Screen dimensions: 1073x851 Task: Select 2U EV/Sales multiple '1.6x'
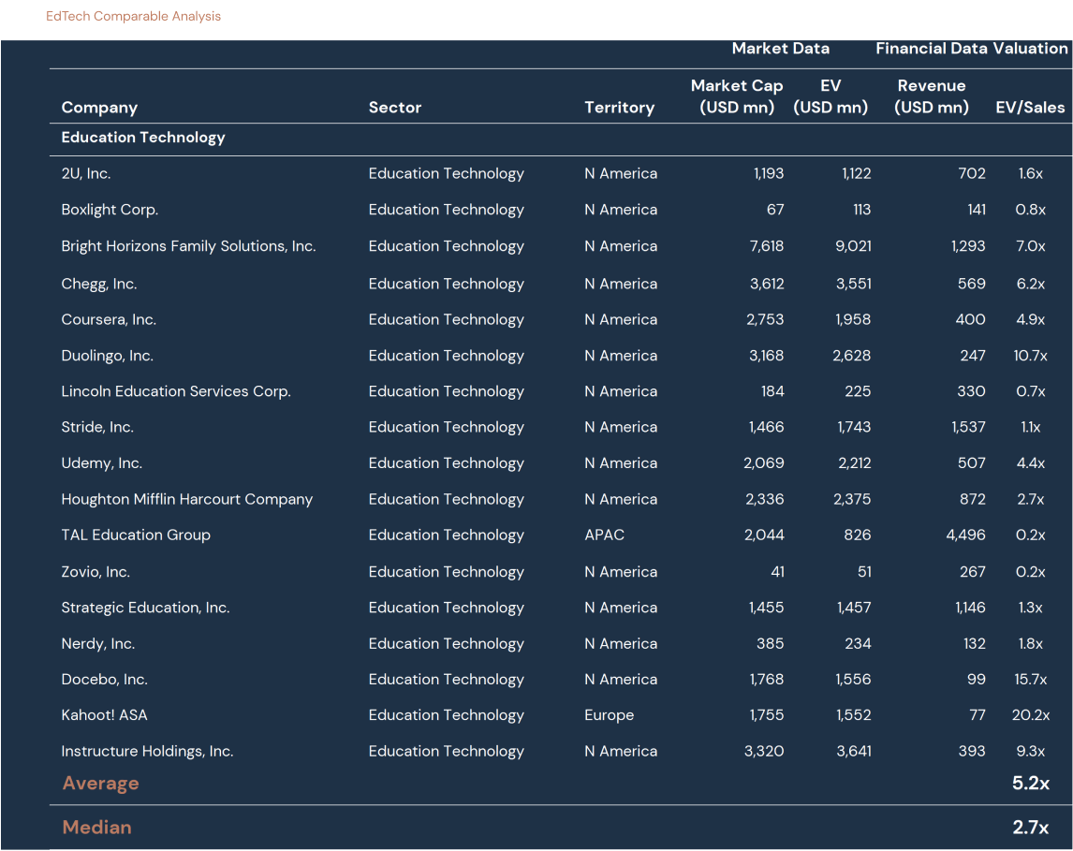[1030, 174]
